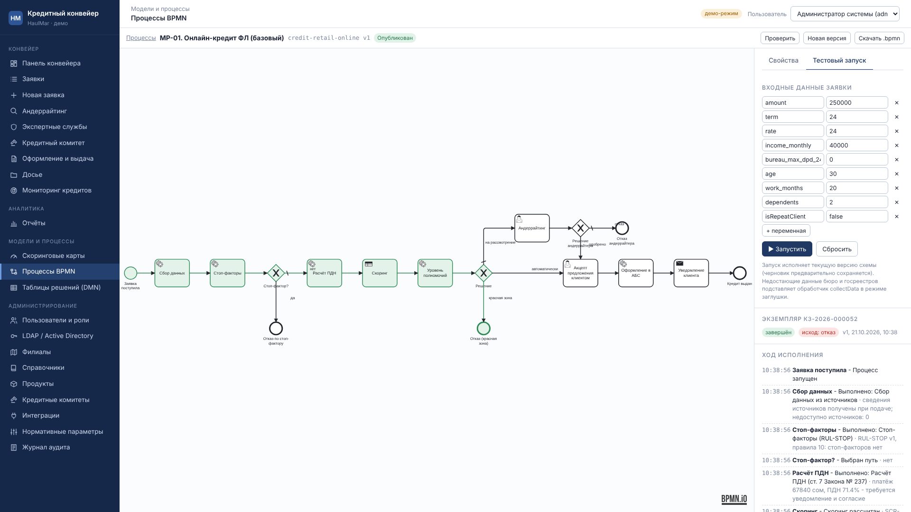
Task: Click the Новая версия button
Action: [x=827, y=38]
